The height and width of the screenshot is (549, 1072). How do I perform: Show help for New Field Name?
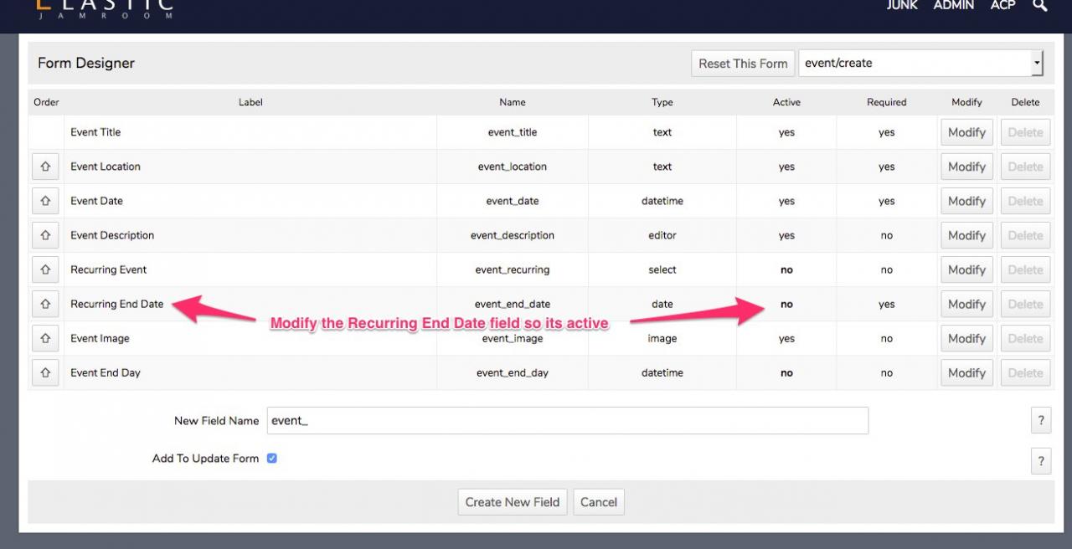(1040, 421)
